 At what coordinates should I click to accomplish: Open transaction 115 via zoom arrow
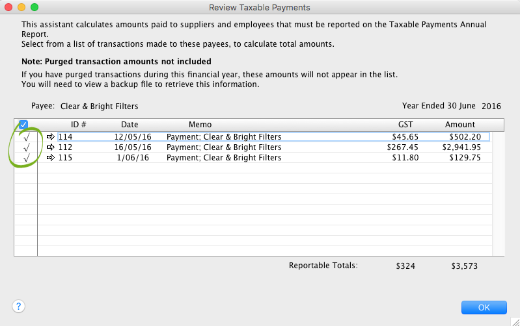51,158
